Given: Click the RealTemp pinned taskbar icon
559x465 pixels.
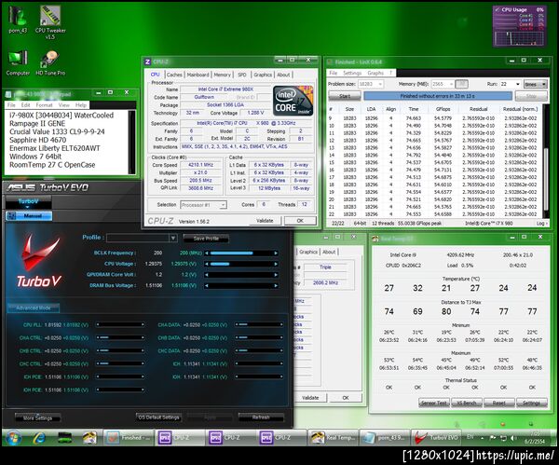Looking at the screenshot, I should [x=89, y=438].
